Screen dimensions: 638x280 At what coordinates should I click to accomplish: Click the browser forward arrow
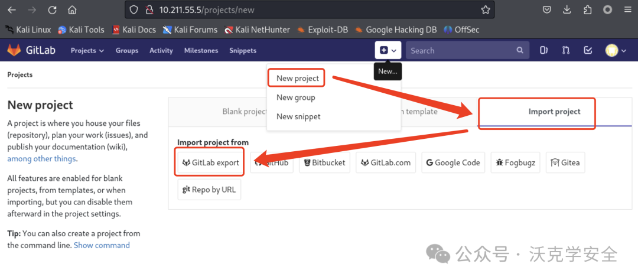[x=32, y=10]
